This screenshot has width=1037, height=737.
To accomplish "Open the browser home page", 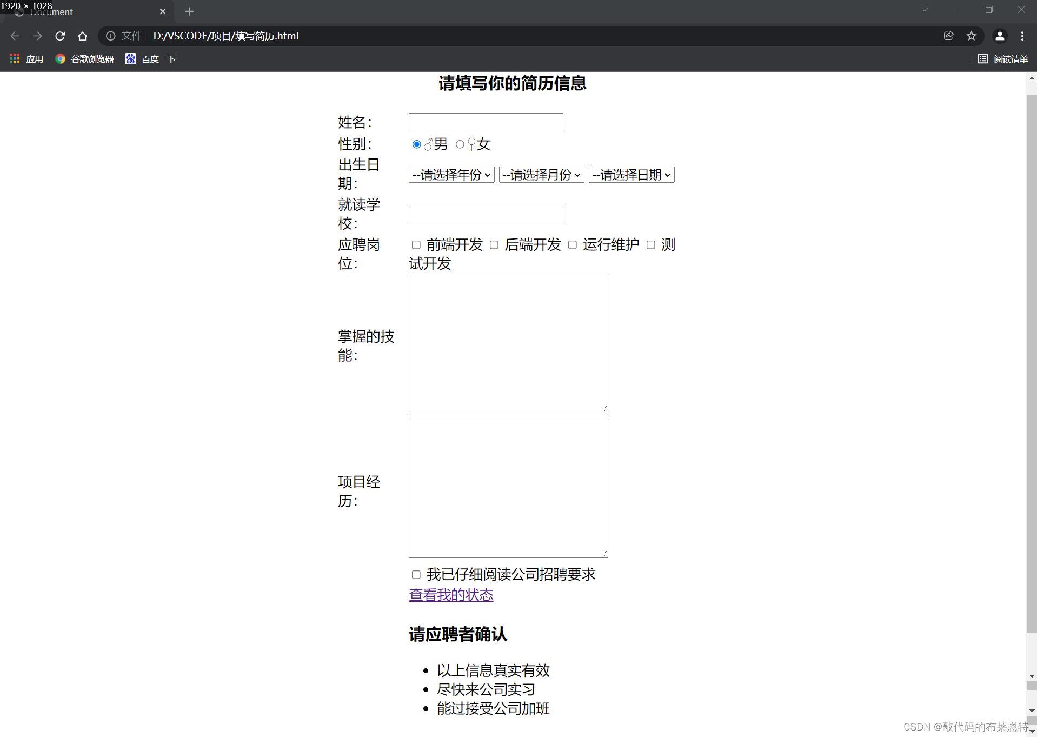I will pos(82,36).
